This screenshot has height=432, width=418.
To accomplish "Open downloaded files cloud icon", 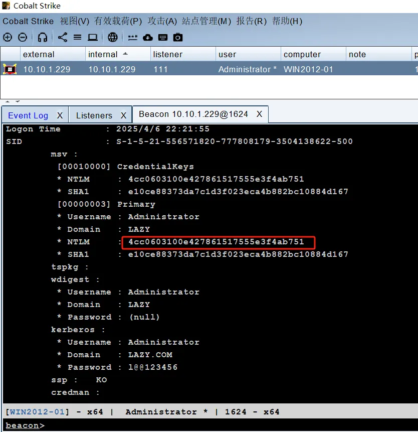I will click(x=148, y=37).
